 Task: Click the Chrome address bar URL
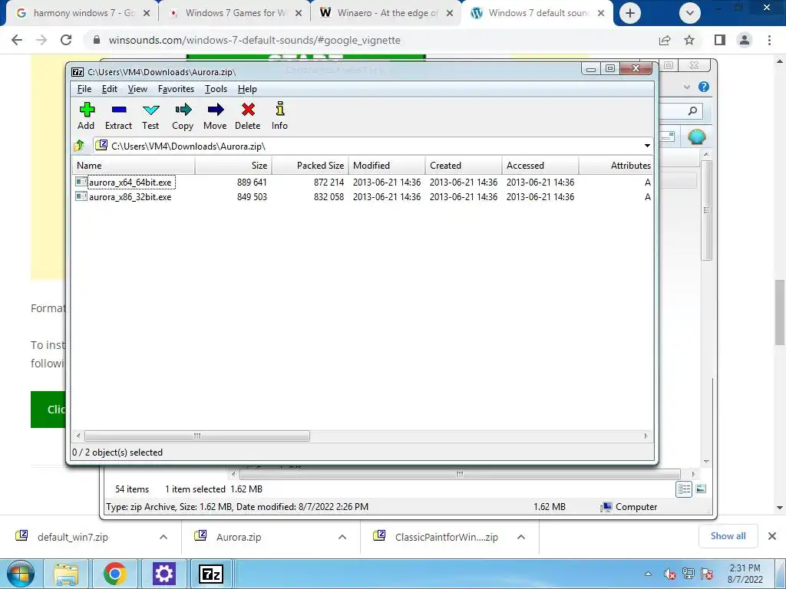pyautogui.click(x=255, y=40)
